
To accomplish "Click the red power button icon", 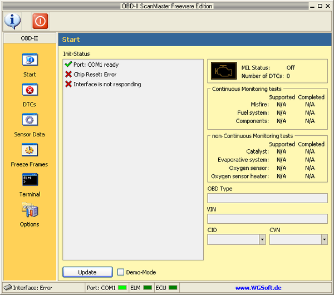I will pyautogui.click(x=40, y=21).
